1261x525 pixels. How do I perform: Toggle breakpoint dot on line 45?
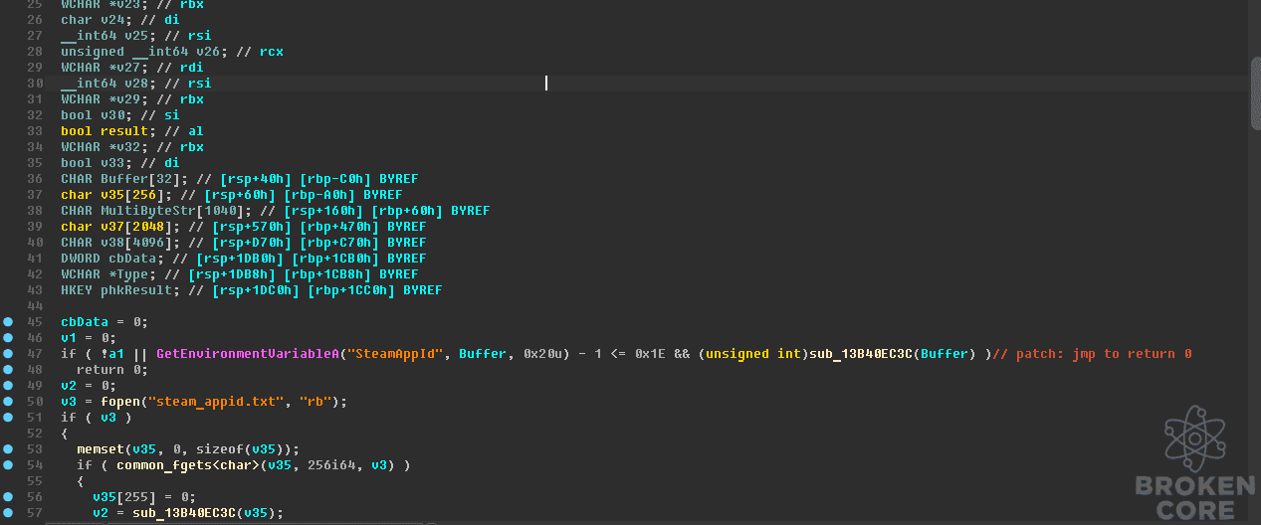point(8,322)
